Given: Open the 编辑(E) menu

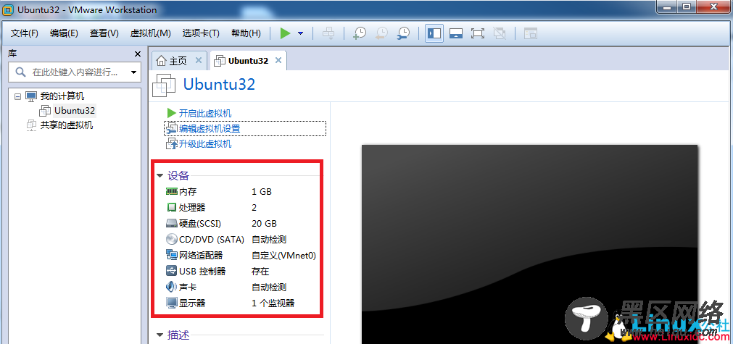Looking at the screenshot, I should (x=64, y=33).
